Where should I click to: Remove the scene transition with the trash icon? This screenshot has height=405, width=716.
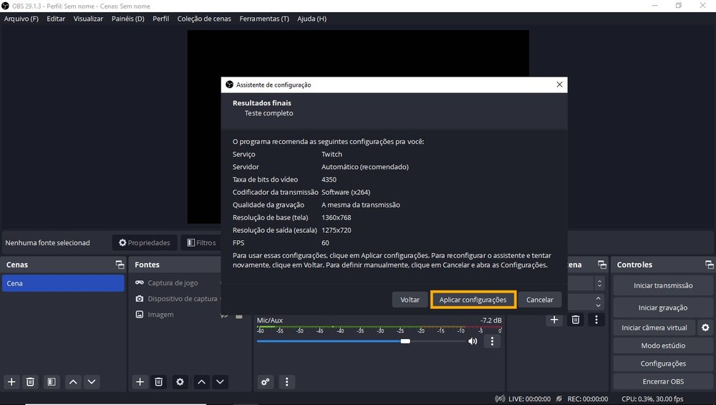coord(576,320)
